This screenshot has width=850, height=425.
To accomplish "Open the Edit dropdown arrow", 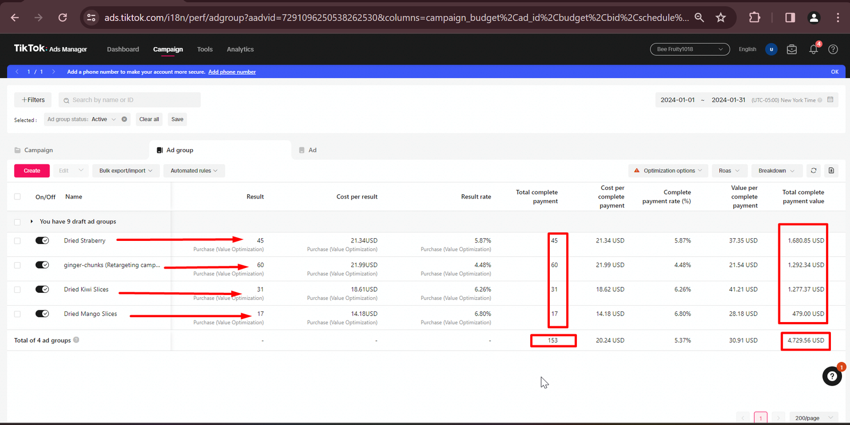I will point(81,170).
